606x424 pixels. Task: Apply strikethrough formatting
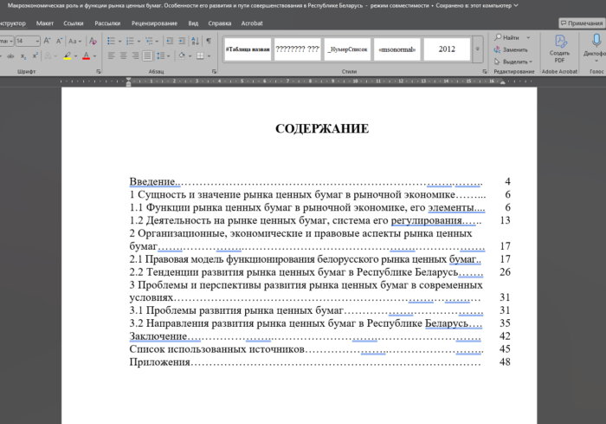click(10, 56)
